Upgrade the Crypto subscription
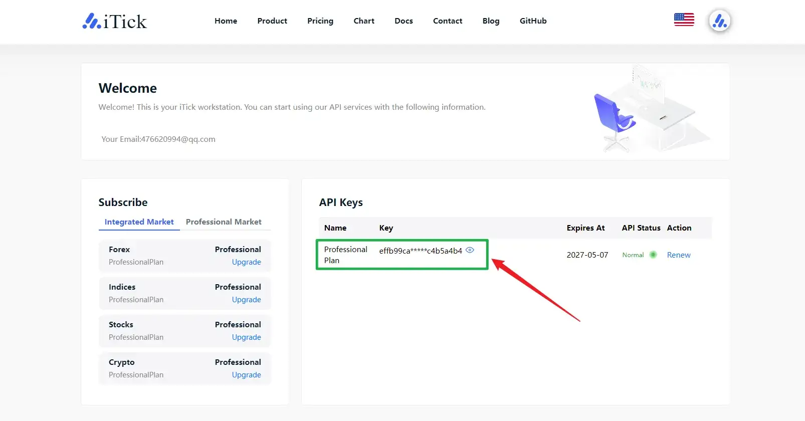 click(246, 375)
